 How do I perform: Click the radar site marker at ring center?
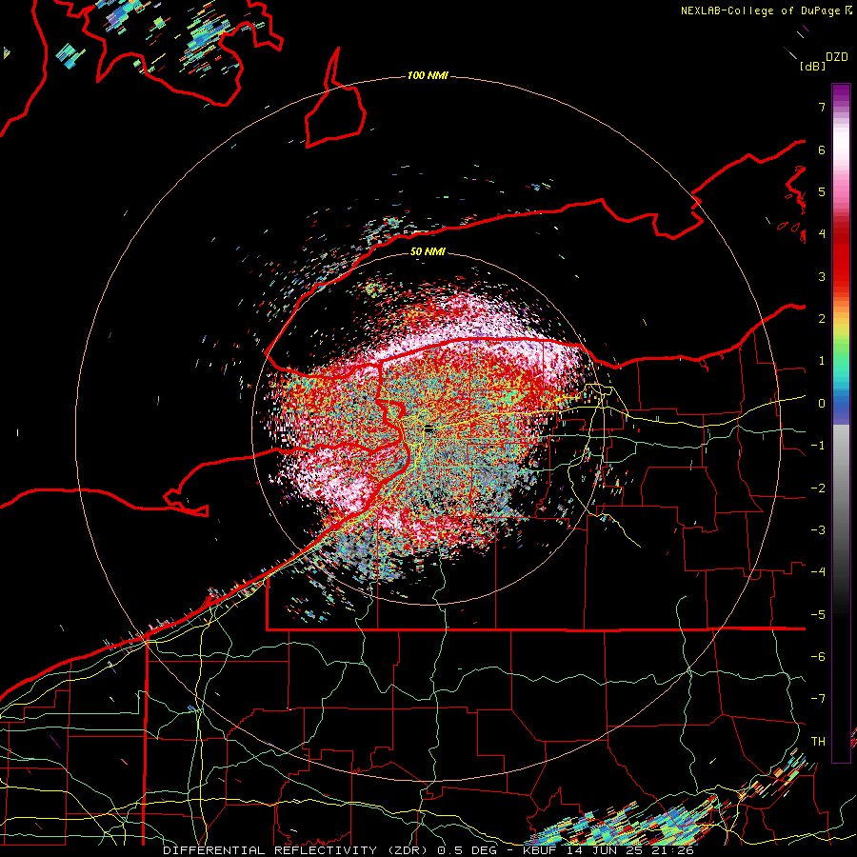428,429
